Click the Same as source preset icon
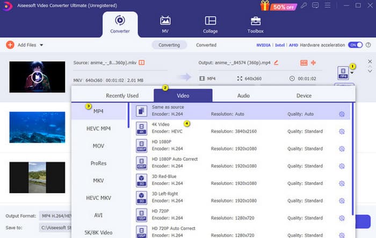Image resolution: width=376 pixels, height=238 pixels. tap(141, 111)
